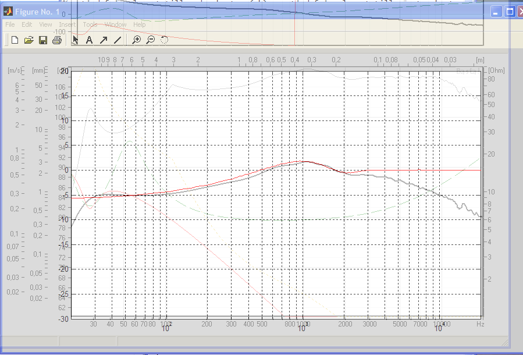Click the [Ohm] axis unit label

(x=496, y=70)
